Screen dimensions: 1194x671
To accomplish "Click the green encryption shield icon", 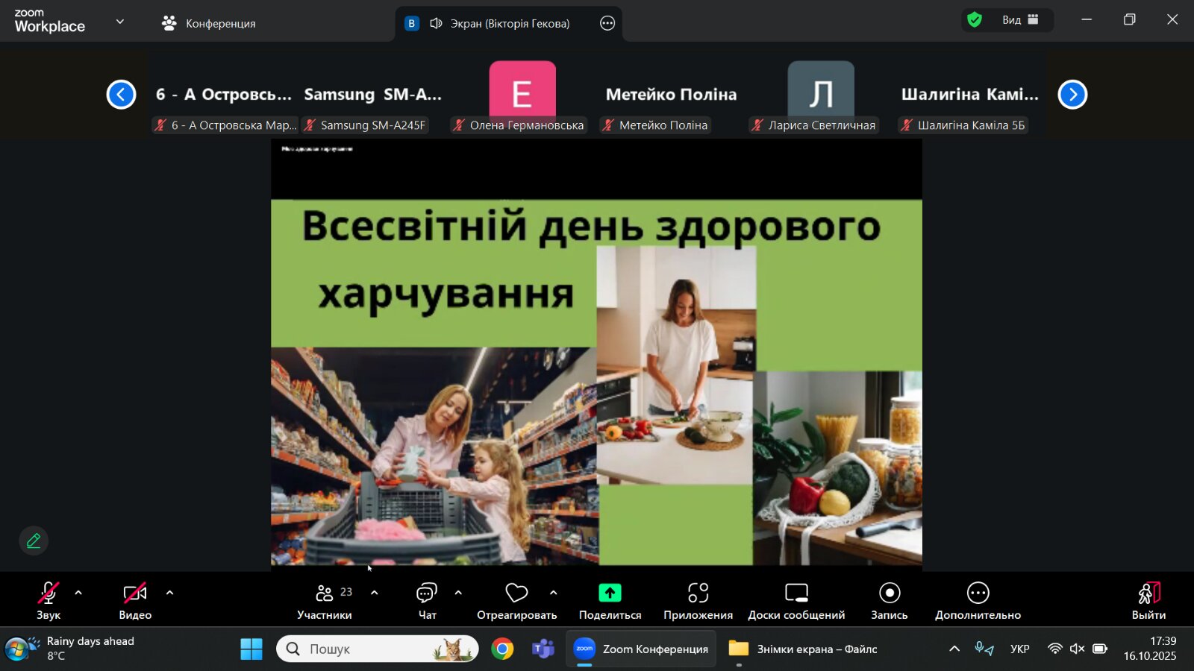I will tap(975, 20).
